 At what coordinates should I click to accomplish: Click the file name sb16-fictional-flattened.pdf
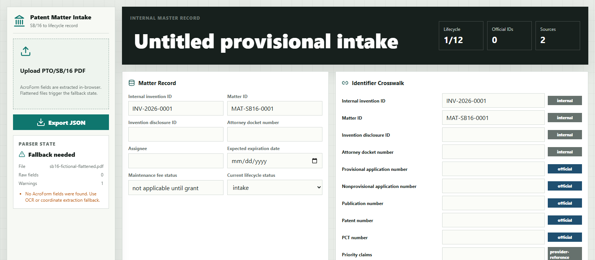77,166
